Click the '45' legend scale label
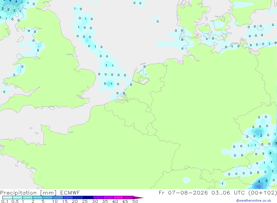This screenshot has width=277, height=203. point(125,201)
